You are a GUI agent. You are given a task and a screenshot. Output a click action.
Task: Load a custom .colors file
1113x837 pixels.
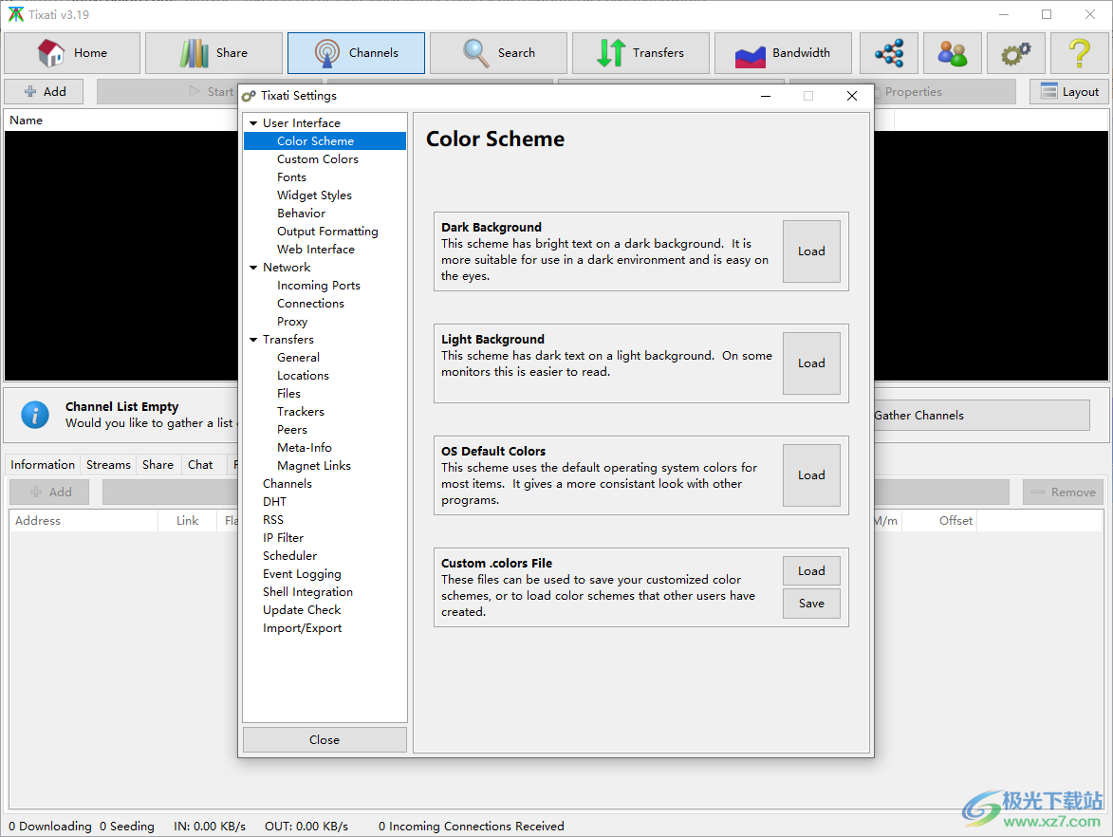pos(811,570)
